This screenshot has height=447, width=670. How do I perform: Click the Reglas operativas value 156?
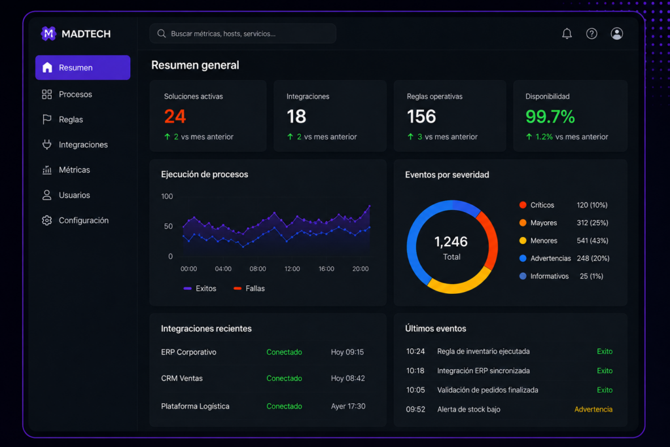pyautogui.click(x=421, y=116)
